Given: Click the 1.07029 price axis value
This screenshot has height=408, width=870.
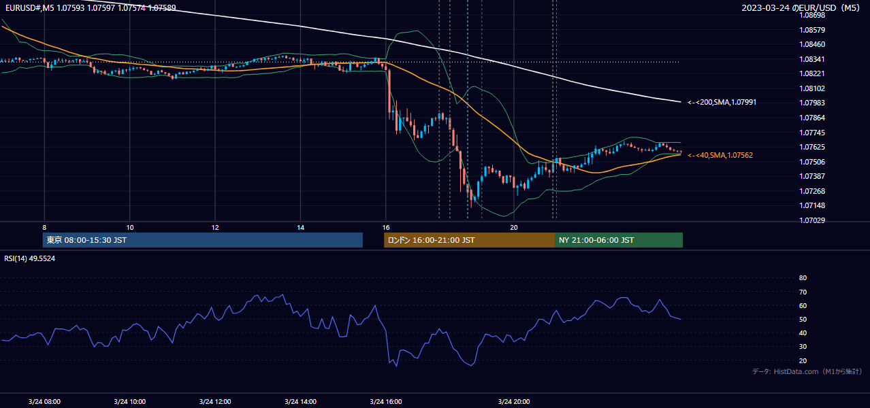Looking at the screenshot, I should [x=812, y=220].
